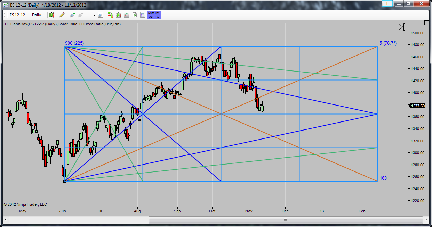The image size is (432, 227).
Task: Click the 1220.00 price axis label
Action: pos(418,201)
